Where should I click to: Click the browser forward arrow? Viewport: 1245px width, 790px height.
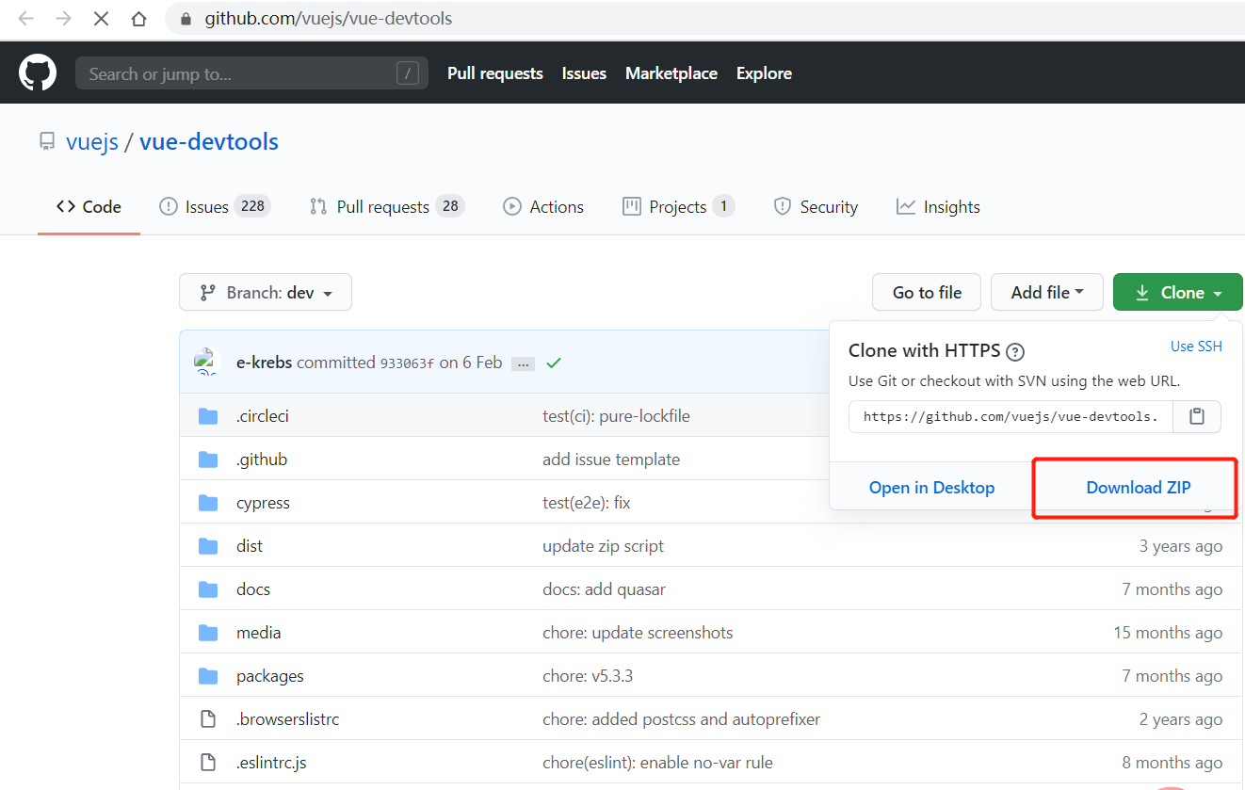point(64,19)
